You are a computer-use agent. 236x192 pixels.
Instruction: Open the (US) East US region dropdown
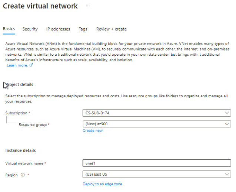pos(152,174)
